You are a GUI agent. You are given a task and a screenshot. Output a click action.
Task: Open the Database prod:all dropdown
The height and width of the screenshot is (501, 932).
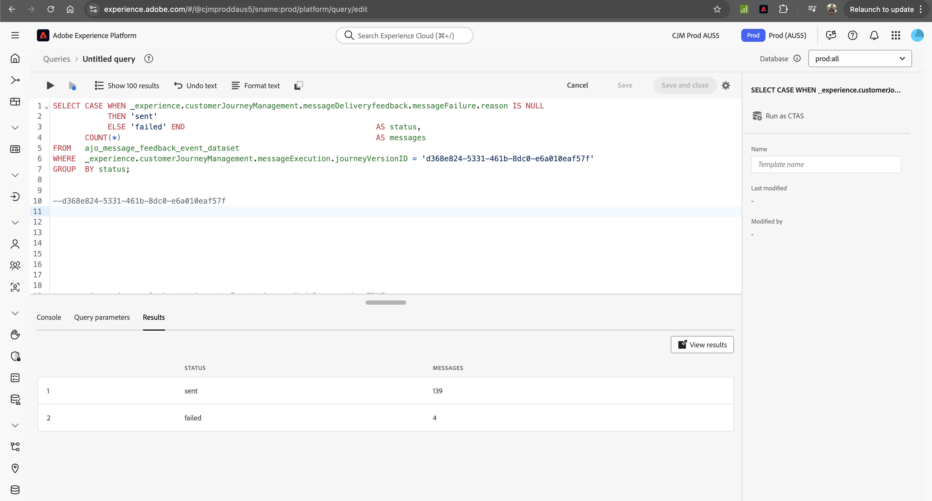pos(860,59)
